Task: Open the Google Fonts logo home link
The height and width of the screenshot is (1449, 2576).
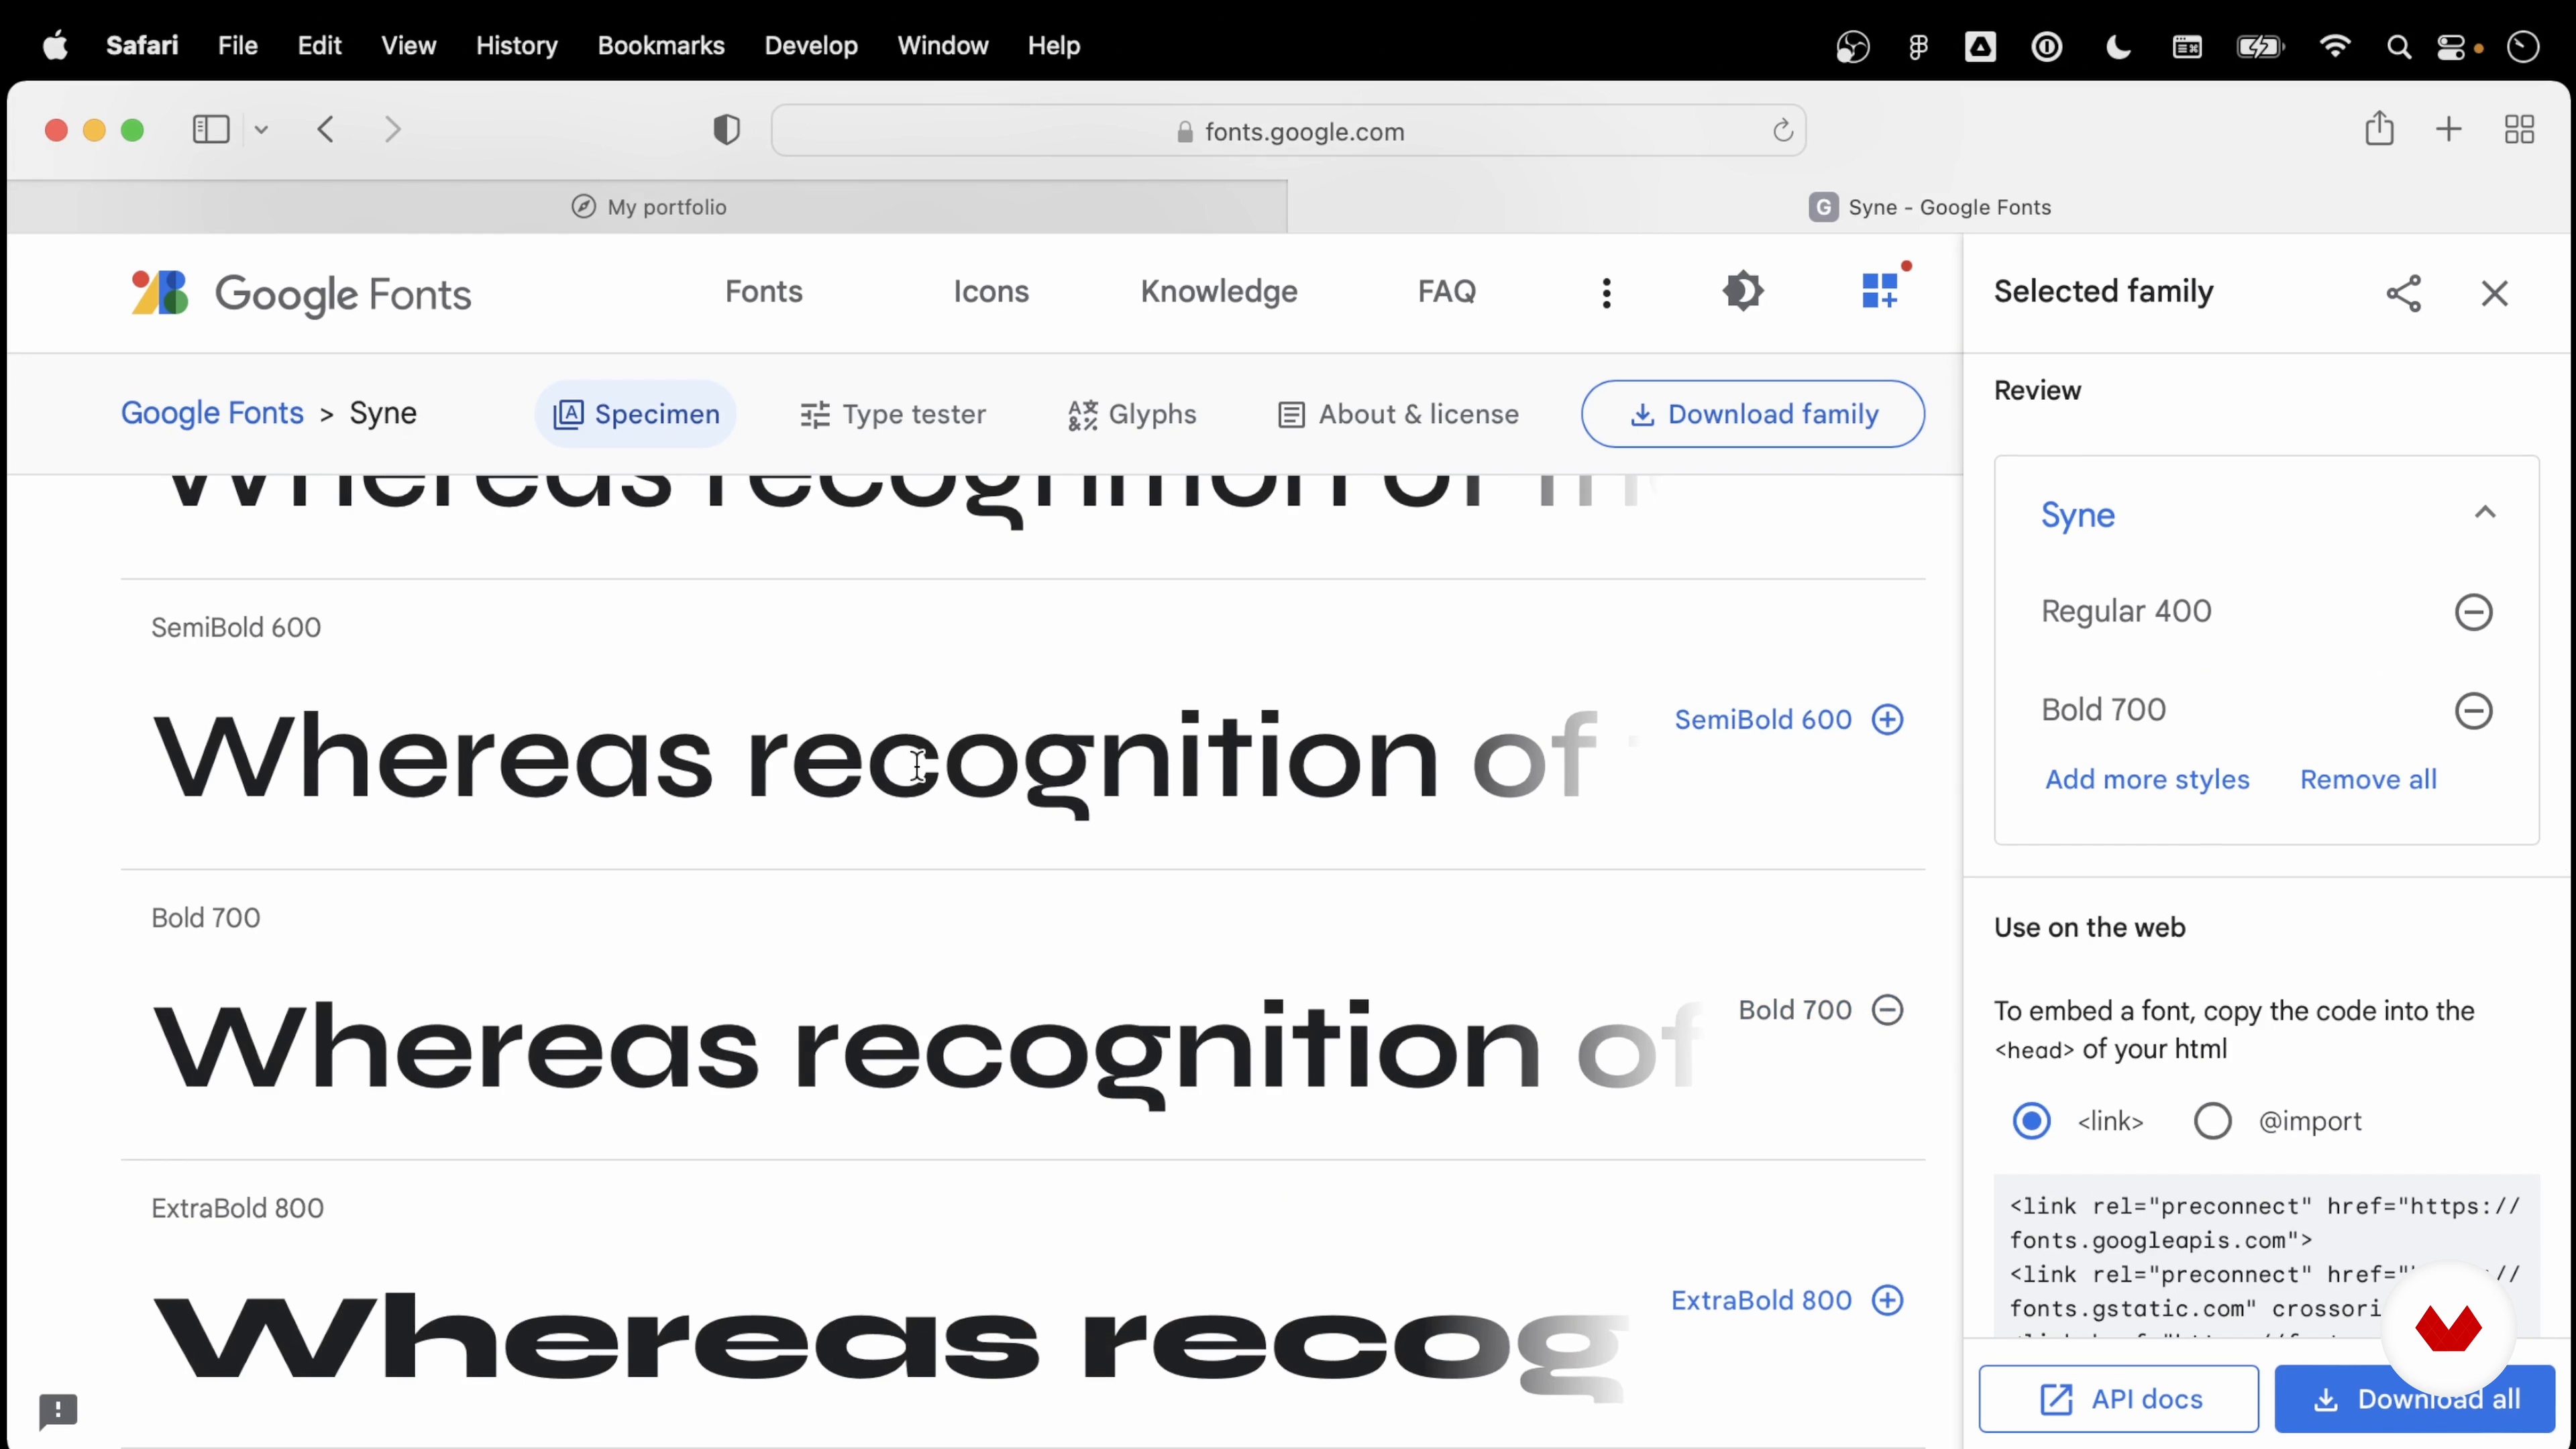Action: click(300, 293)
